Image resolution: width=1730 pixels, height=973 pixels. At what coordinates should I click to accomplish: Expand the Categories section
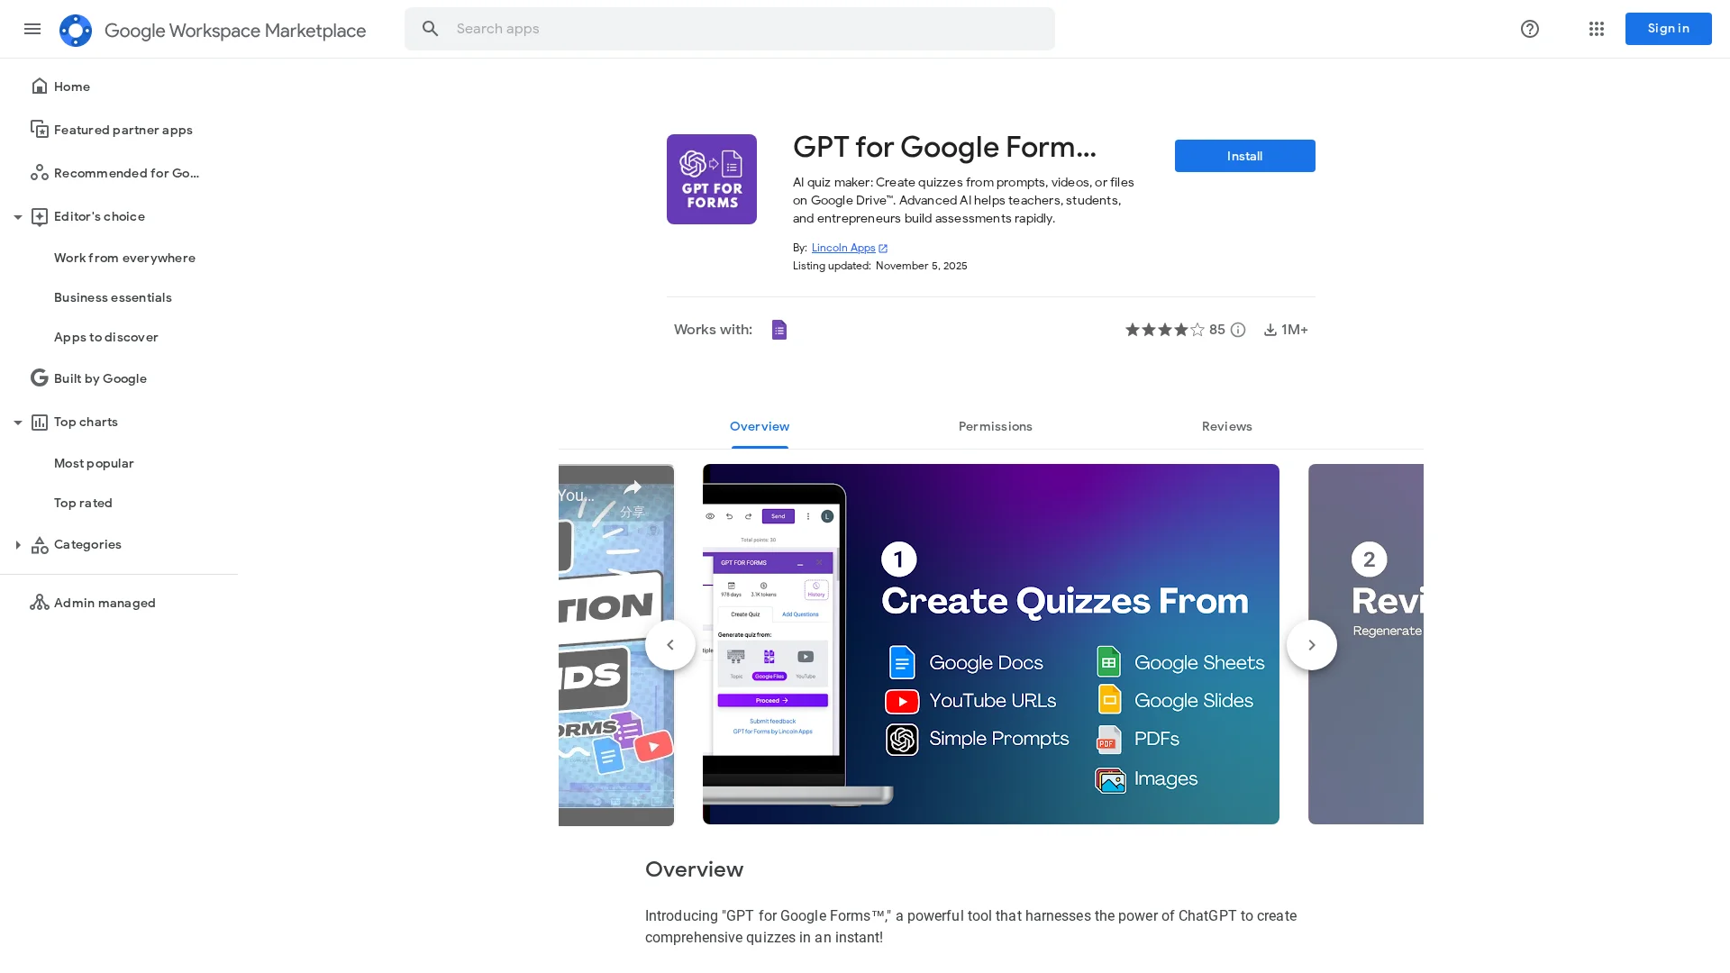click(17, 544)
